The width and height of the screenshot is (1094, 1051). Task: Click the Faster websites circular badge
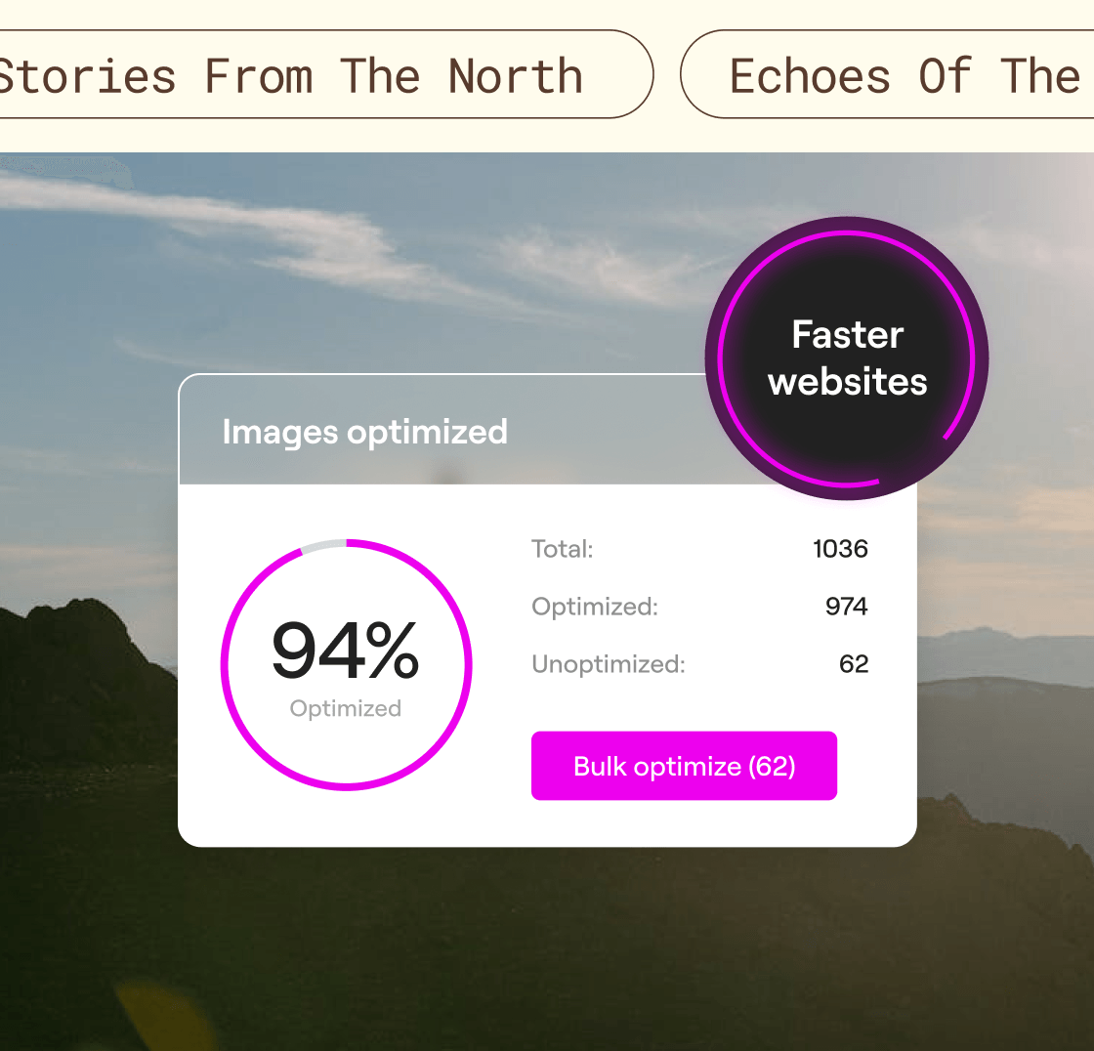tap(847, 357)
